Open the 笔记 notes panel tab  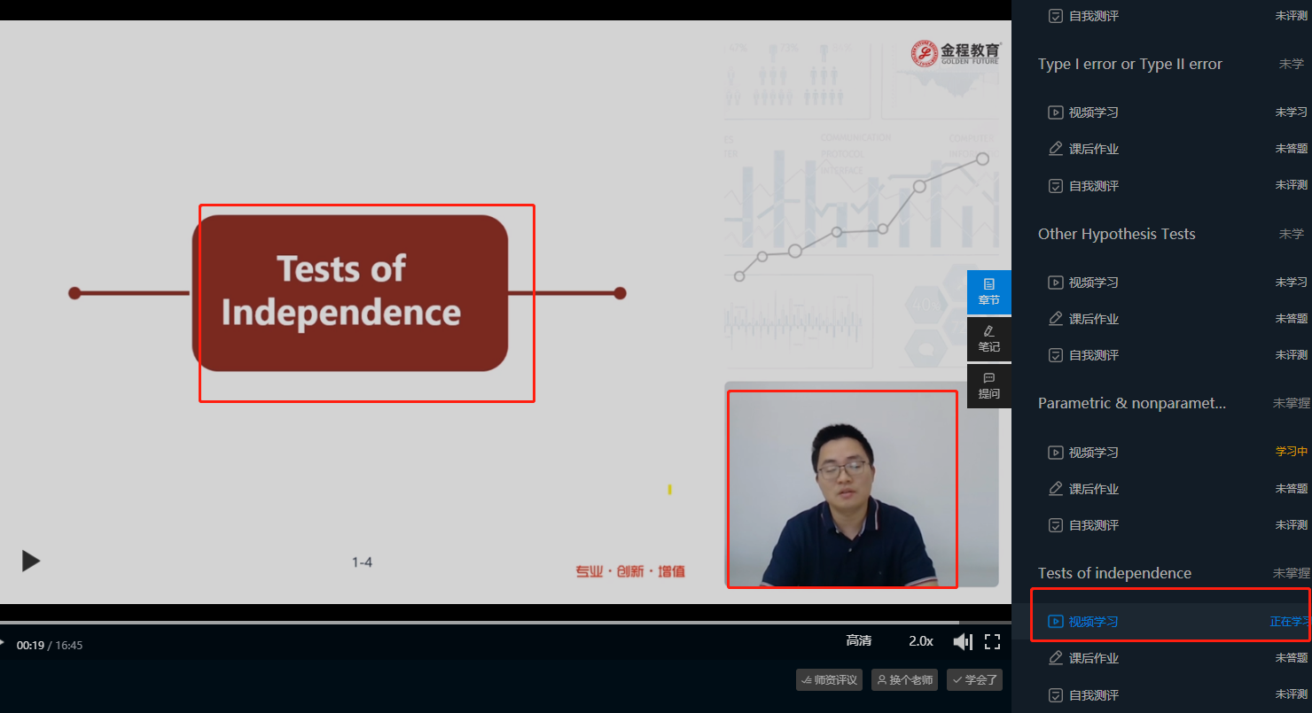click(988, 339)
